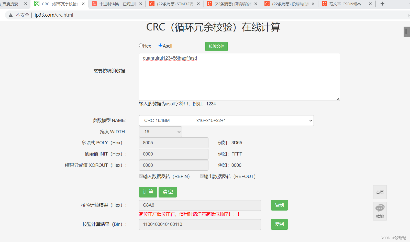The height and width of the screenshot is (242, 410).
Task: Click the 计算 calculate button
Action: click(148, 192)
